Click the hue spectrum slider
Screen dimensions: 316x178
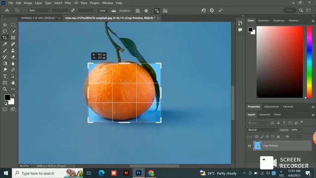coord(310,62)
